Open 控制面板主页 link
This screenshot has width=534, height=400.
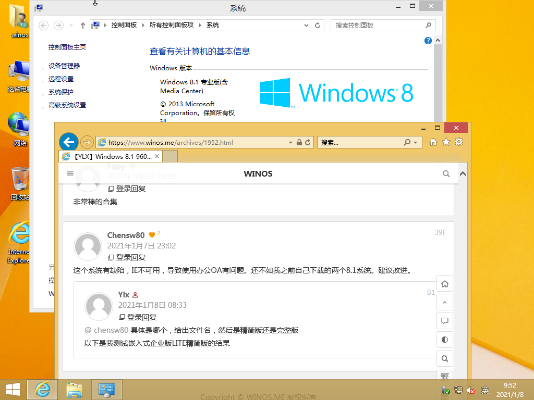[67, 47]
